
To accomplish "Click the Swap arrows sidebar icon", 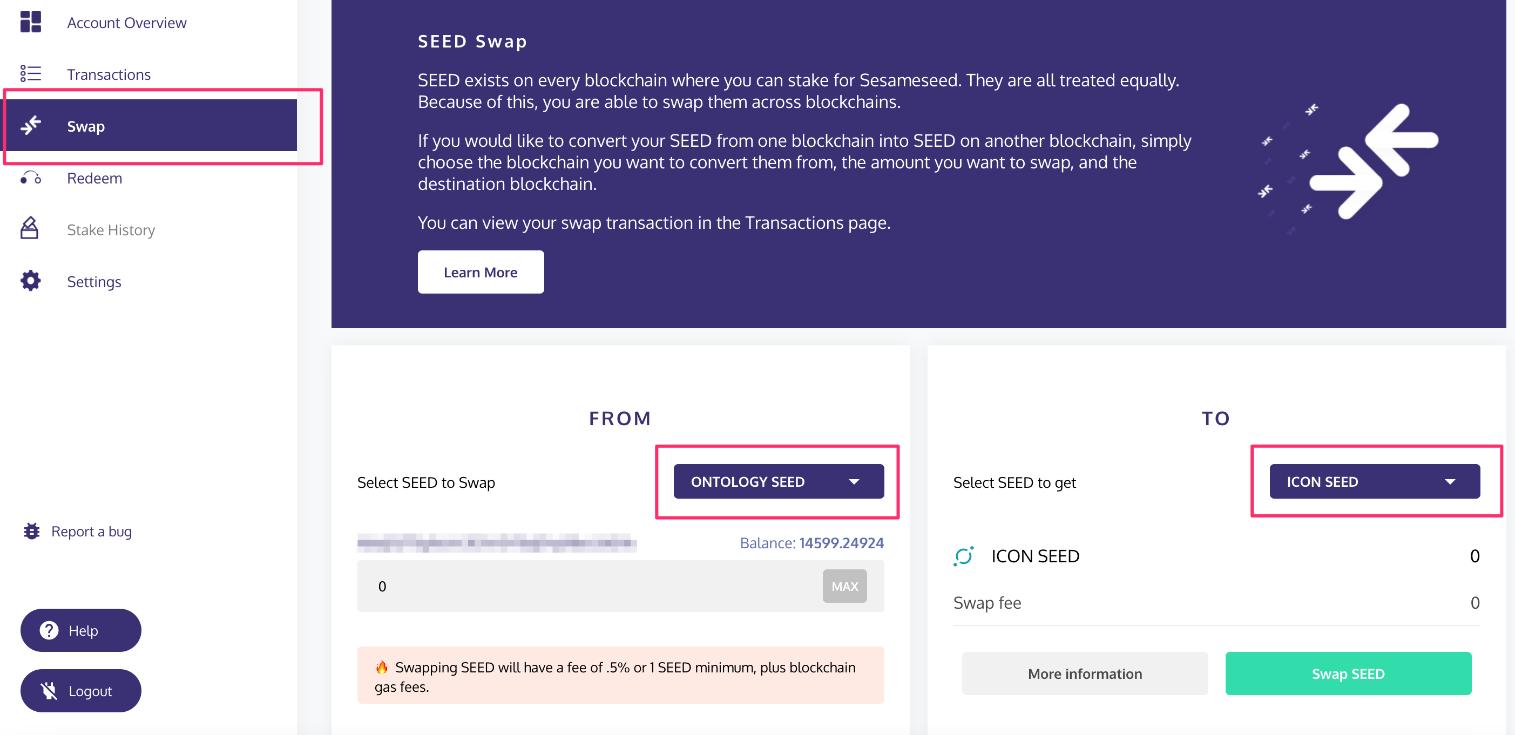I will coord(31,125).
